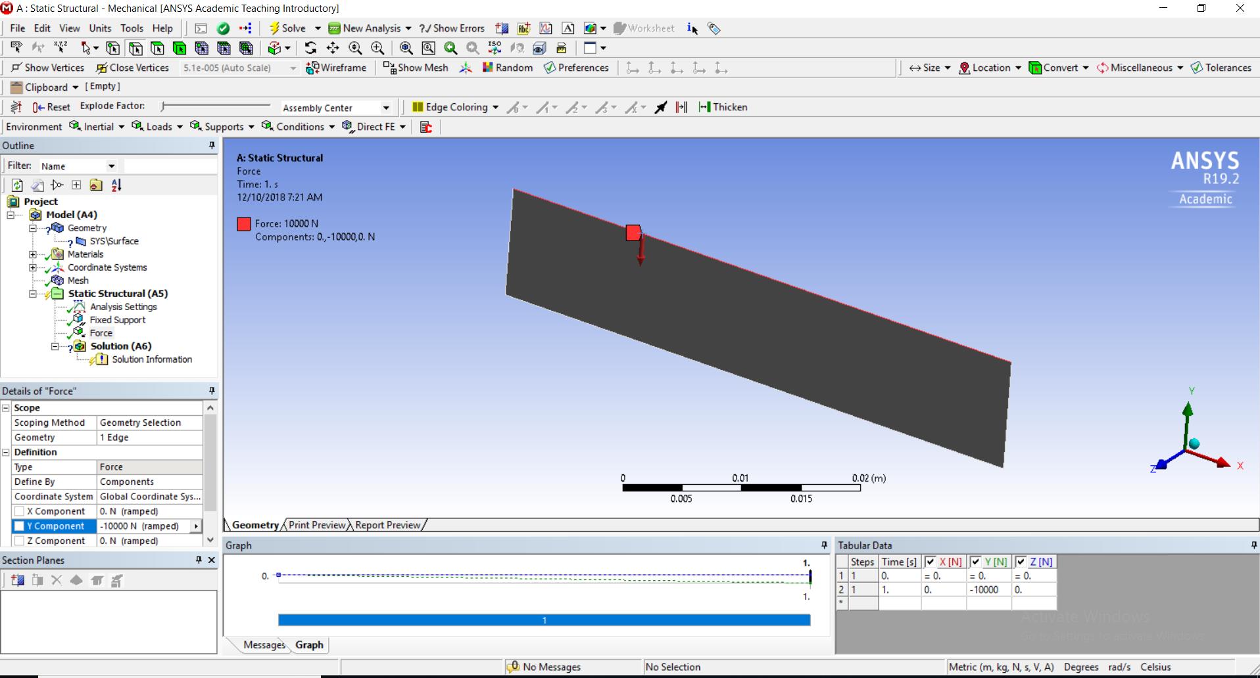
Task: Open the Filter Name dropdown
Action: [78, 166]
